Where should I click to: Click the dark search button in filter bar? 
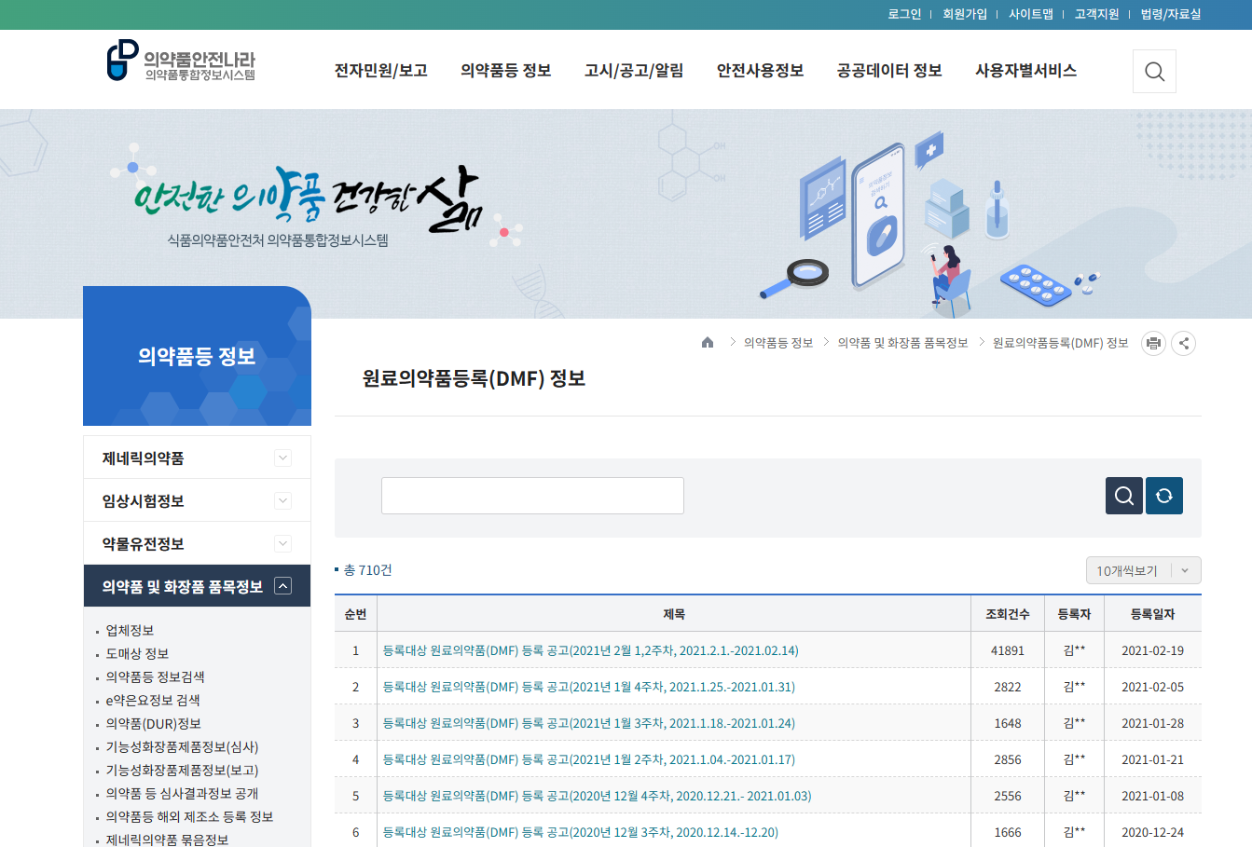tap(1124, 496)
